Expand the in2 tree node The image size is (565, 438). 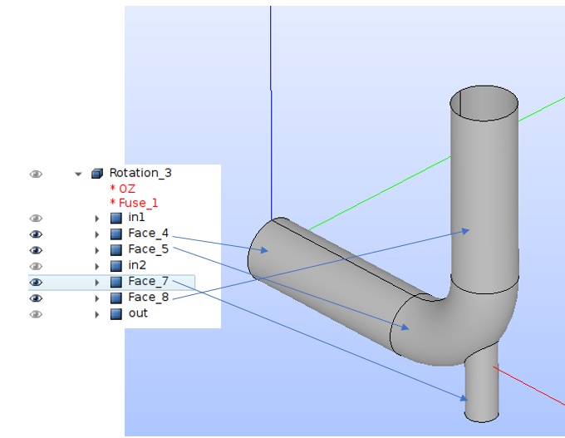(97, 267)
